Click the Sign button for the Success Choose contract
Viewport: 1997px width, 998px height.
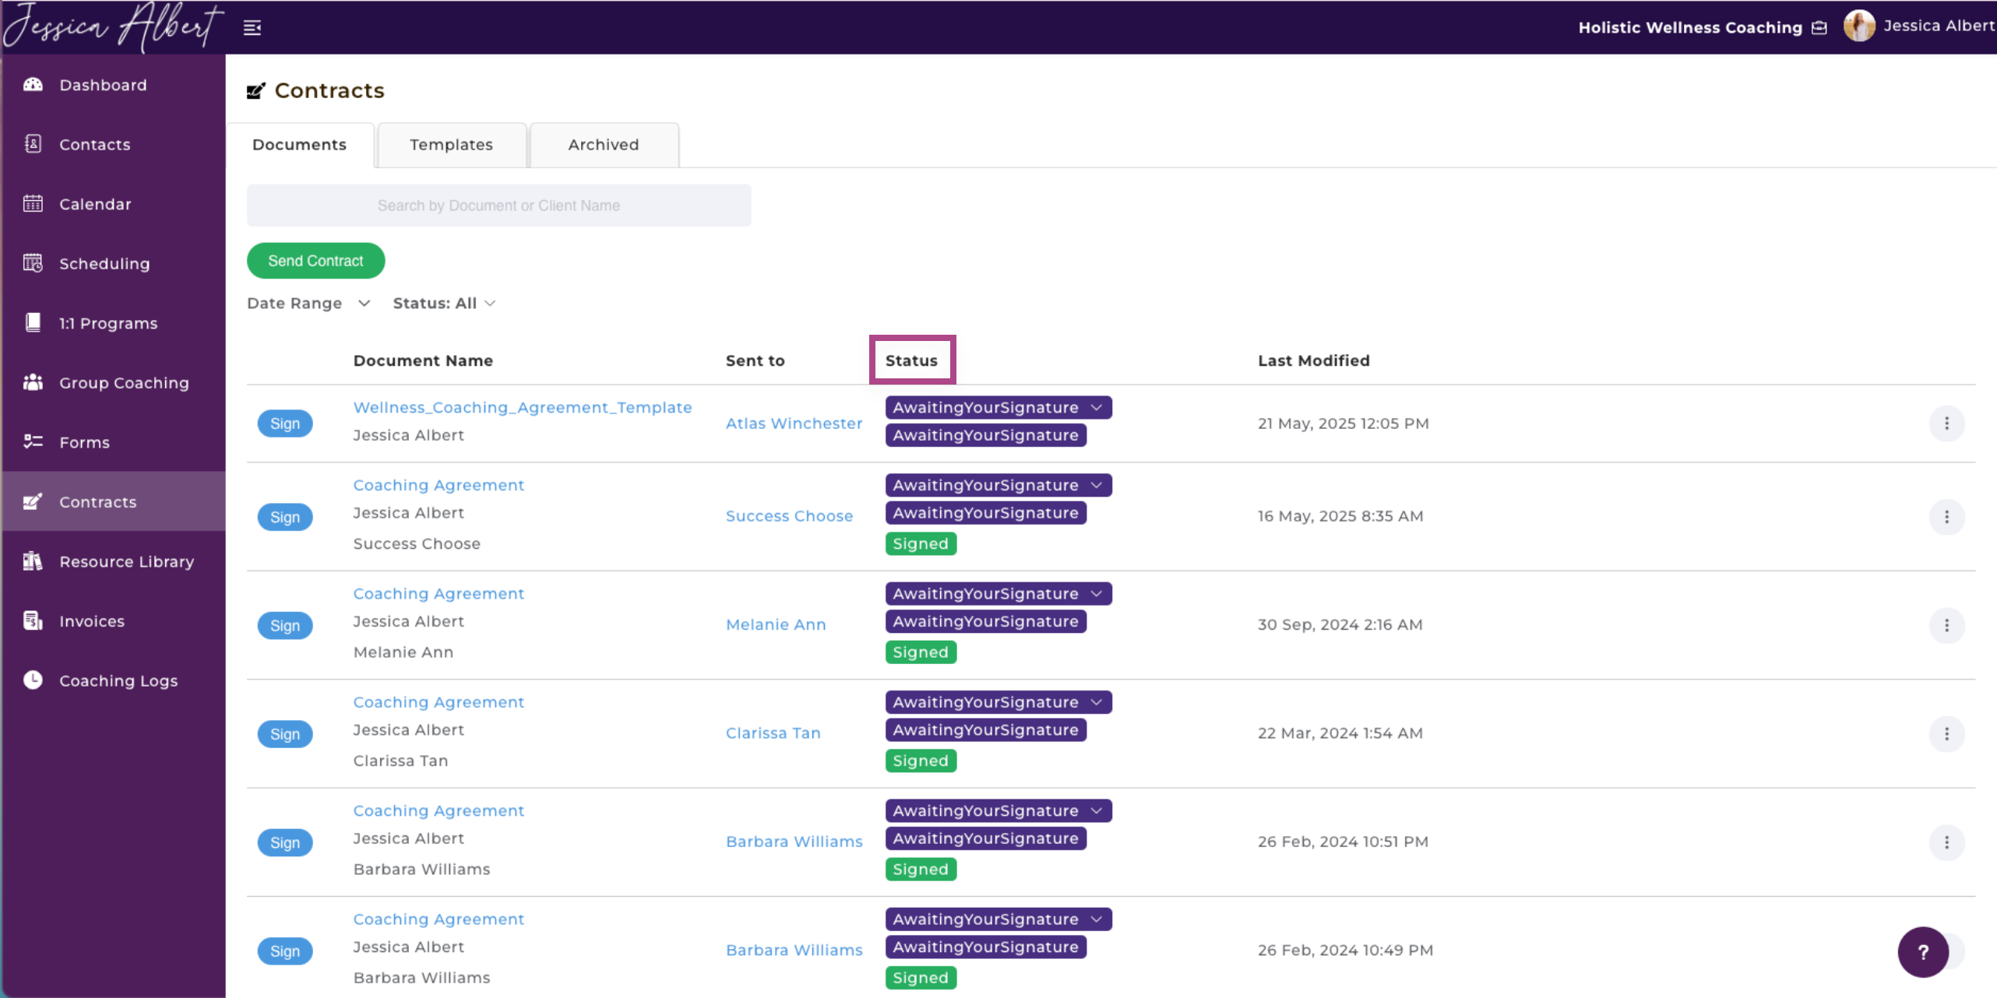[285, 517]
